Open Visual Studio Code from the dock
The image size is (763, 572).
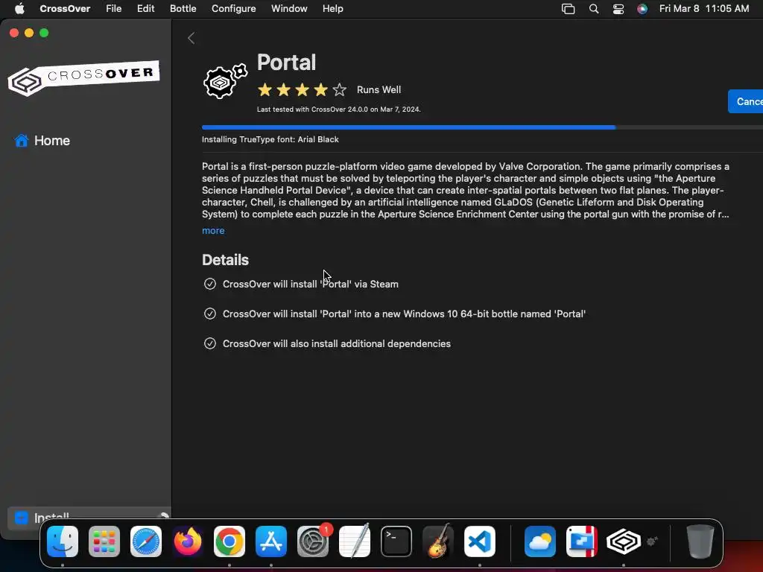click(480, 541)
